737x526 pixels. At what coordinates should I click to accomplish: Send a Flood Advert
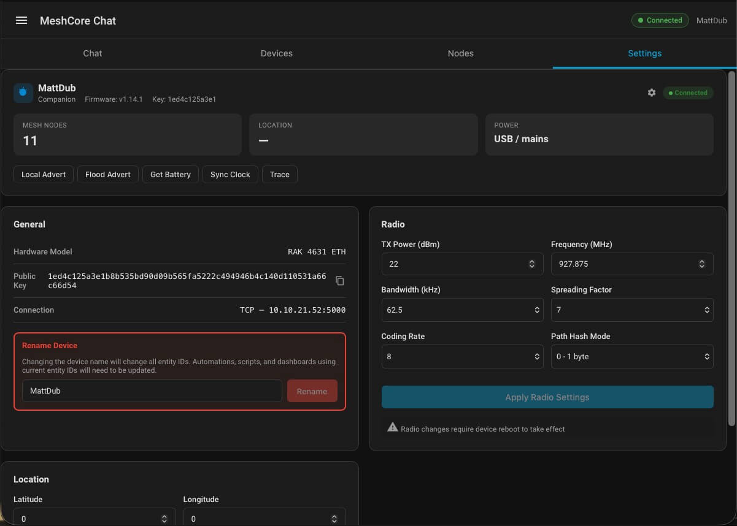[x=108, y=174]
